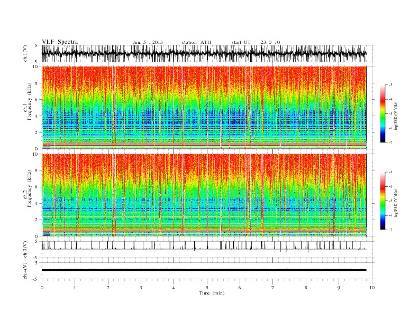Image resolution: width=419 pixels, height=323 pixels.
Task: Click the "-7" tick on ch.1 color bar
Action: pos(390,142)
